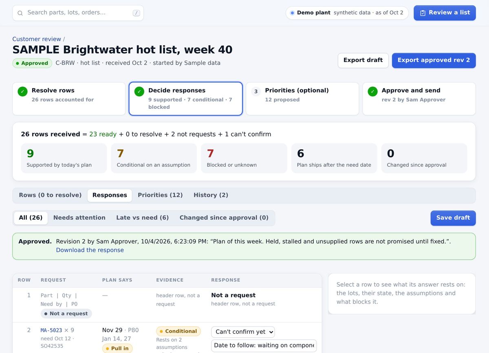Viewport: 489px width, 353px height.
Task: Select the Supported by today's plan card
Action: point(64,158)
